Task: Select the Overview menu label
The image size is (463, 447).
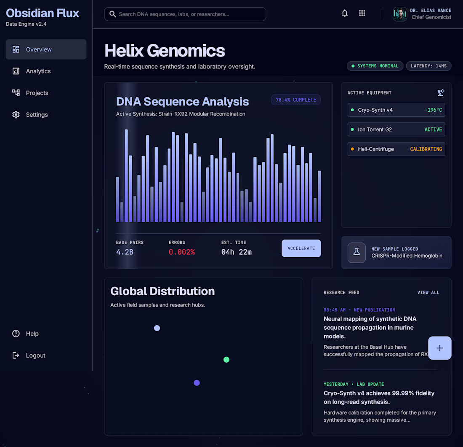Action: coord(39,49)
